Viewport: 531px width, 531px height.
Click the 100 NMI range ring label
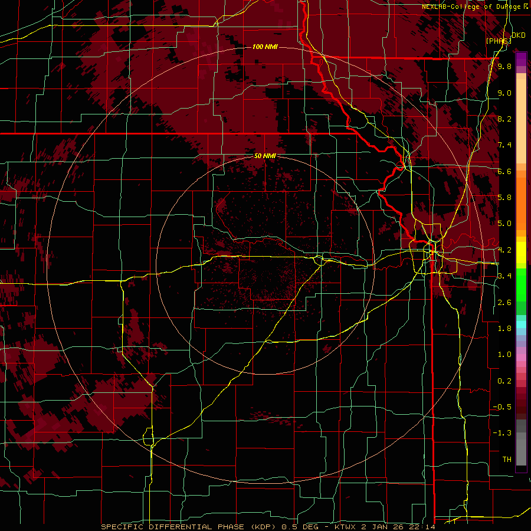click(265, 47)
